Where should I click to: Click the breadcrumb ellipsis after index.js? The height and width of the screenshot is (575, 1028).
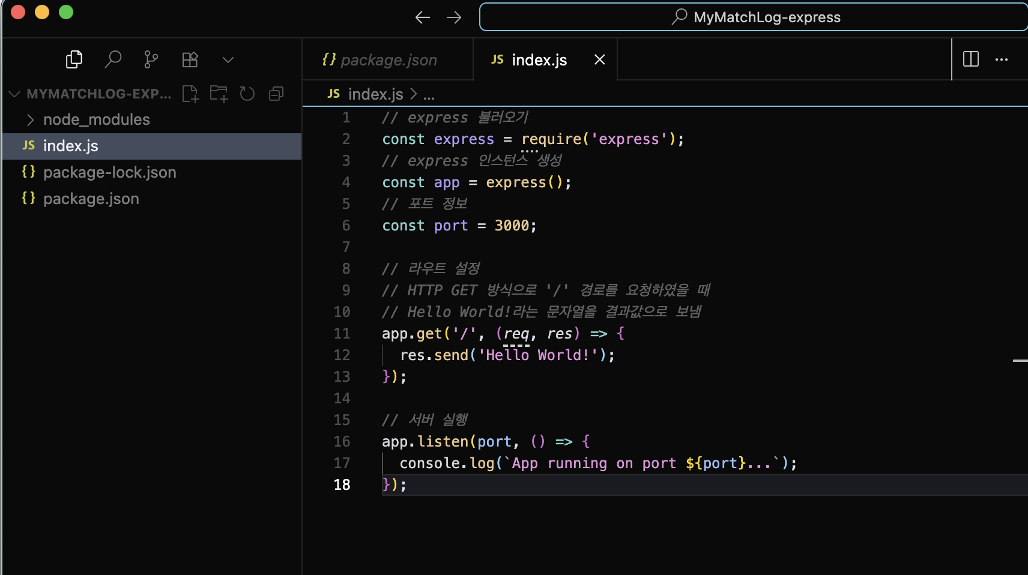429,94
